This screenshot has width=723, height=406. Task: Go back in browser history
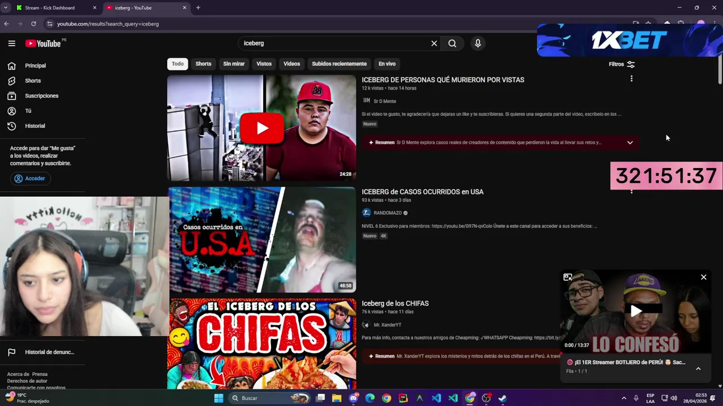point(6,24)
